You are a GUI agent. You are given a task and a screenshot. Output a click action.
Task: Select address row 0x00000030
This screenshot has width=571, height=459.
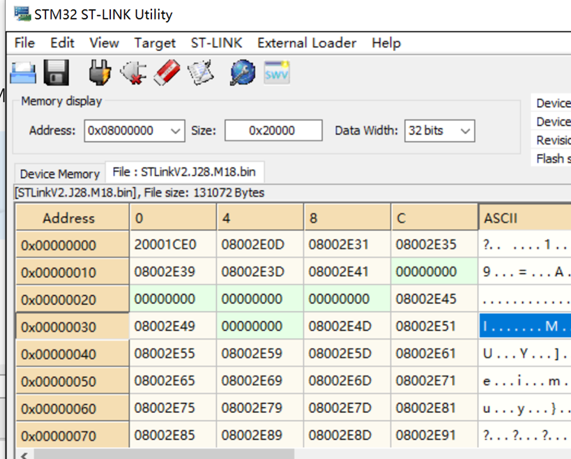[72, 326]
